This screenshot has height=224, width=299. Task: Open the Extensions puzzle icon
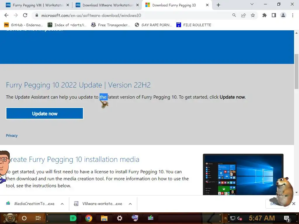click(264, 15)
